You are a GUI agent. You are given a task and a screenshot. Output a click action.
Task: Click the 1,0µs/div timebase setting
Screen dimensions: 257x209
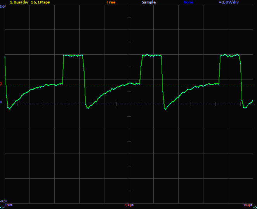(19, 2)
